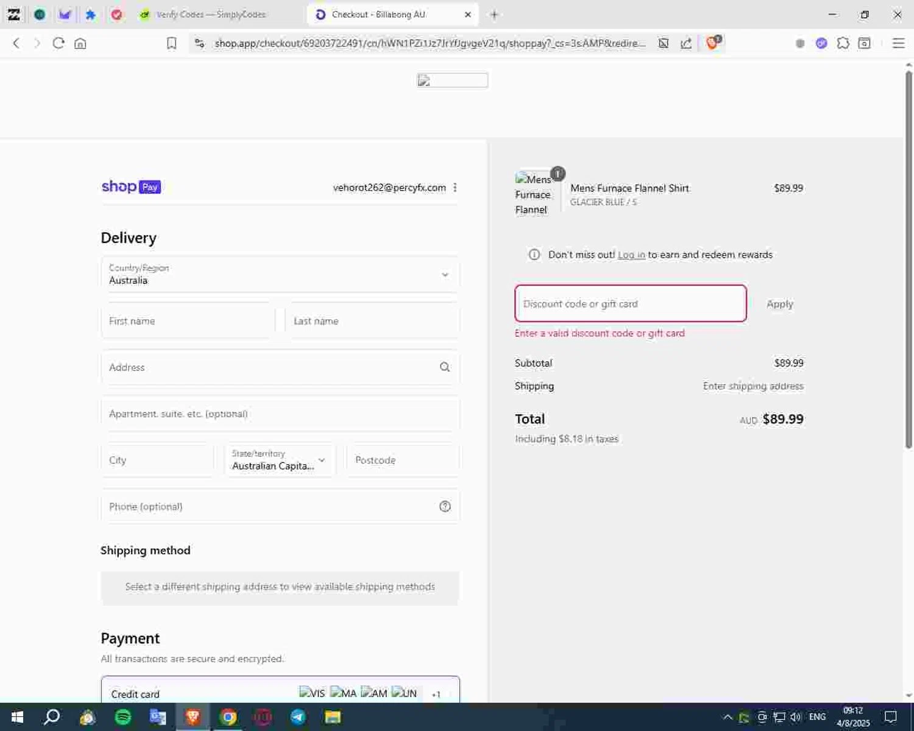Click into the Address field
Image resolution: width=914 pixels, height=731 pixels.
[280, 367]
